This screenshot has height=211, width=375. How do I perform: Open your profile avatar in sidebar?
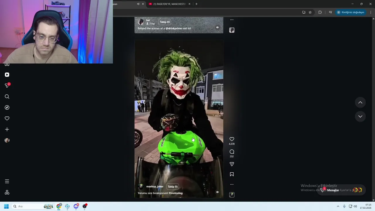click(x=7, y=140)
